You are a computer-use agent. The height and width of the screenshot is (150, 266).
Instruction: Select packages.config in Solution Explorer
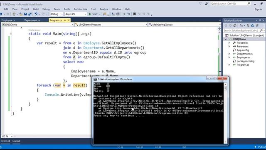tap(246, 61)
